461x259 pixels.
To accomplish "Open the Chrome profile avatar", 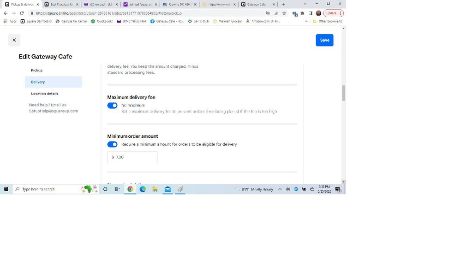I will pyautogui.click(x=318, y=13).
